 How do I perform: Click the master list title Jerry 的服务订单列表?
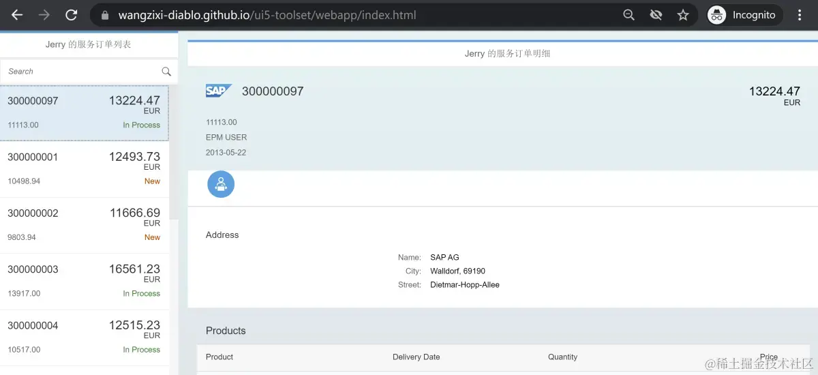click(88, 44)
